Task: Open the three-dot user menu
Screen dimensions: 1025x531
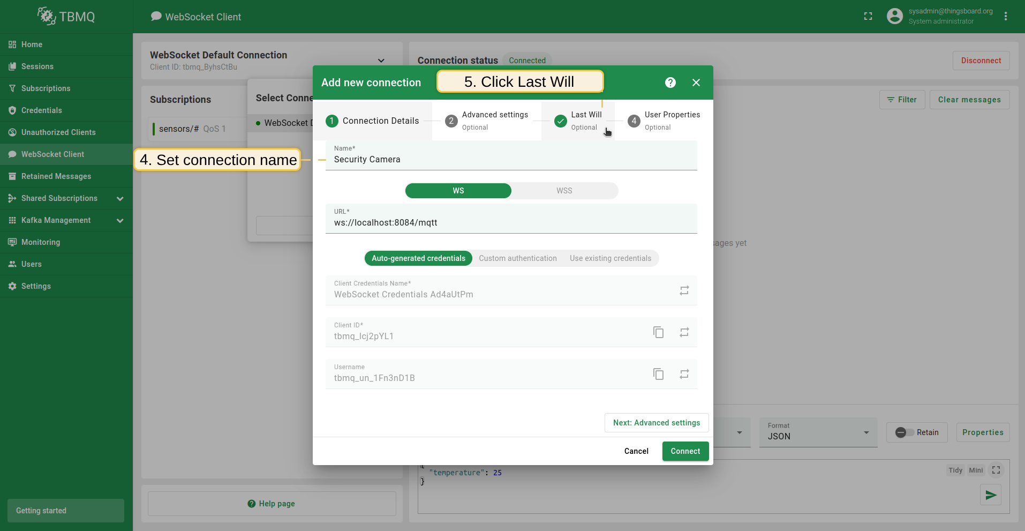Action: [x=1005, y=17]
